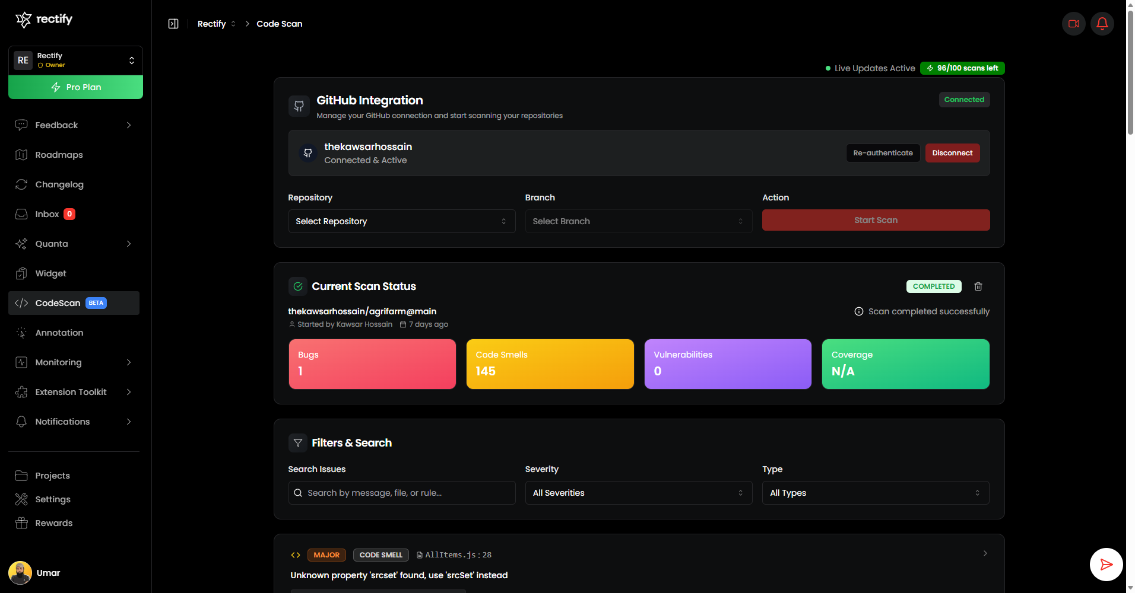1135x593 pixels.
Task: Click the Changelog refresh icon
Action: tap(21, 184)
